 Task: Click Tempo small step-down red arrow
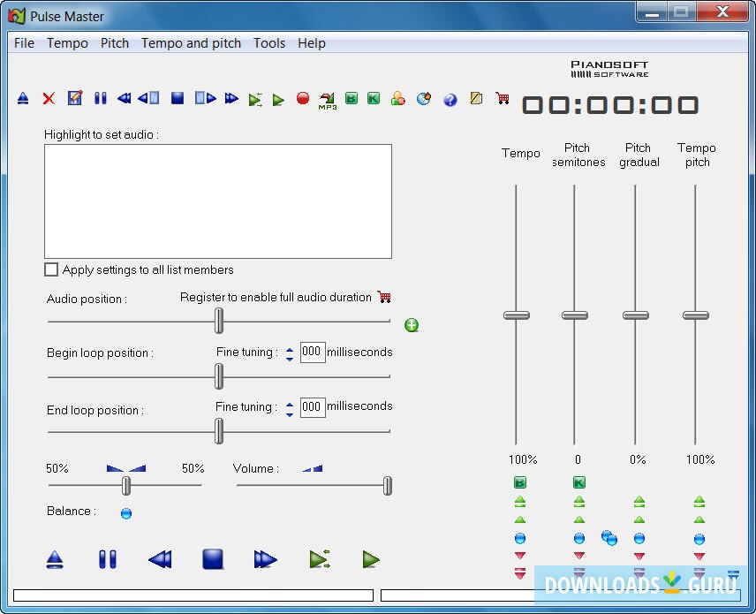[x=519, y=556]
